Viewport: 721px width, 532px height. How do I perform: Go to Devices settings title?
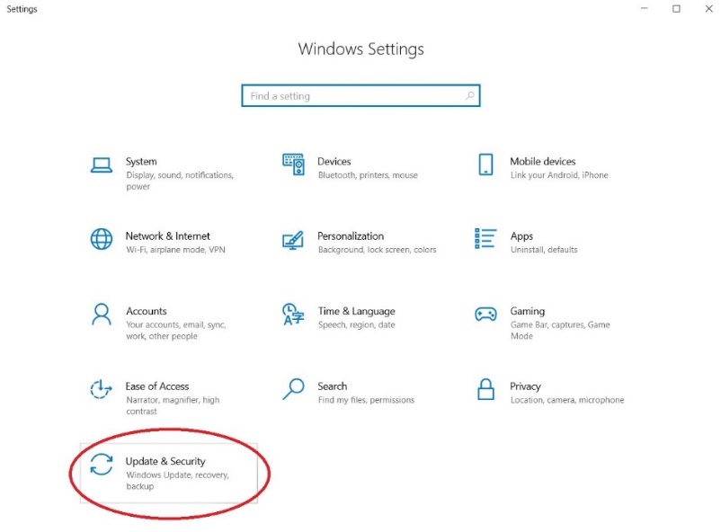click(x=334, y=162)
